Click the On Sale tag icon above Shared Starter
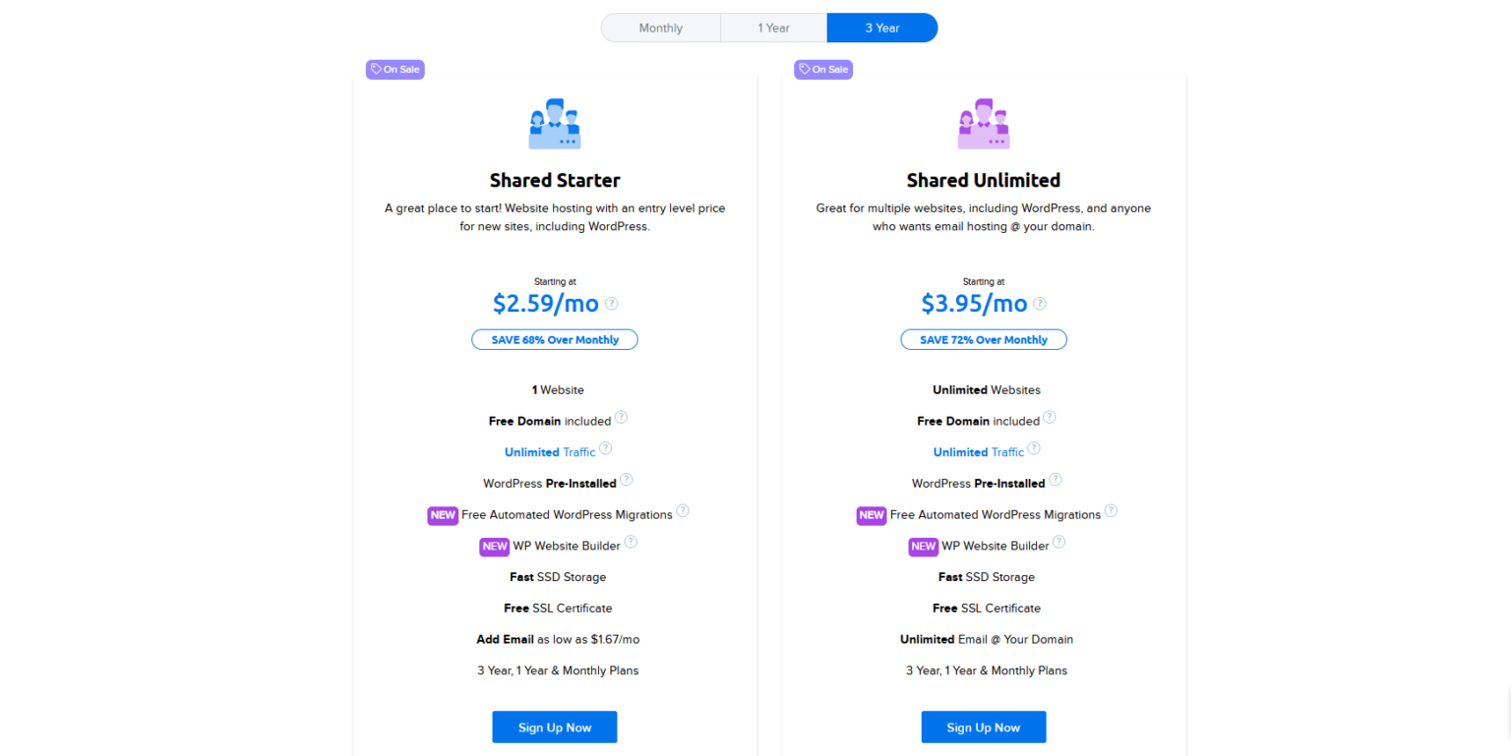The width and height of the screenshot is (1511, 756). 376,69
